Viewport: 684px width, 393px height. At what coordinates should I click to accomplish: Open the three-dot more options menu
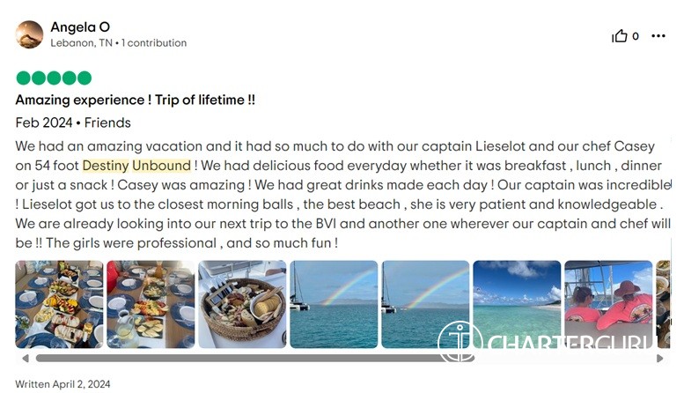pyautogui.click(x=658, y=36)
